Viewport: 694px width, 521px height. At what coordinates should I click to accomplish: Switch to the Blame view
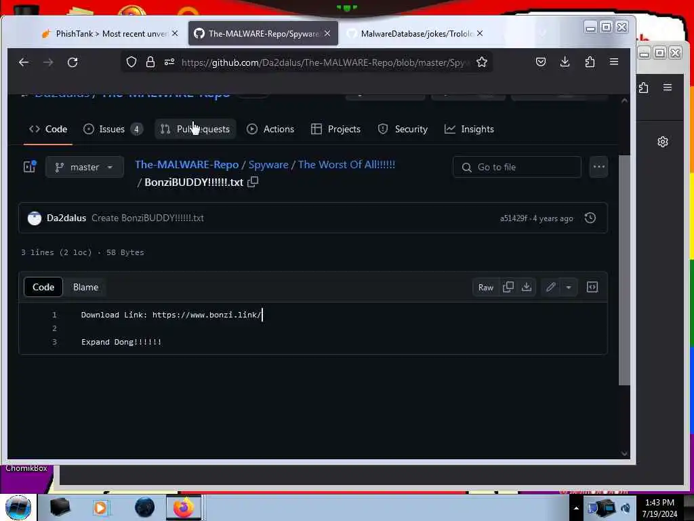85,287
